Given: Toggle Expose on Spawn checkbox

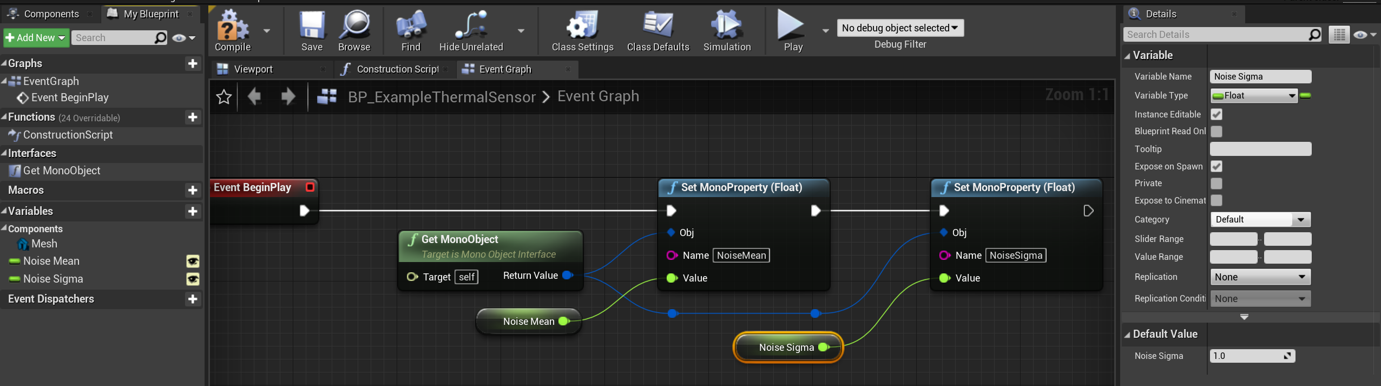Looking at the screenshot, I should pos(1216,166).
